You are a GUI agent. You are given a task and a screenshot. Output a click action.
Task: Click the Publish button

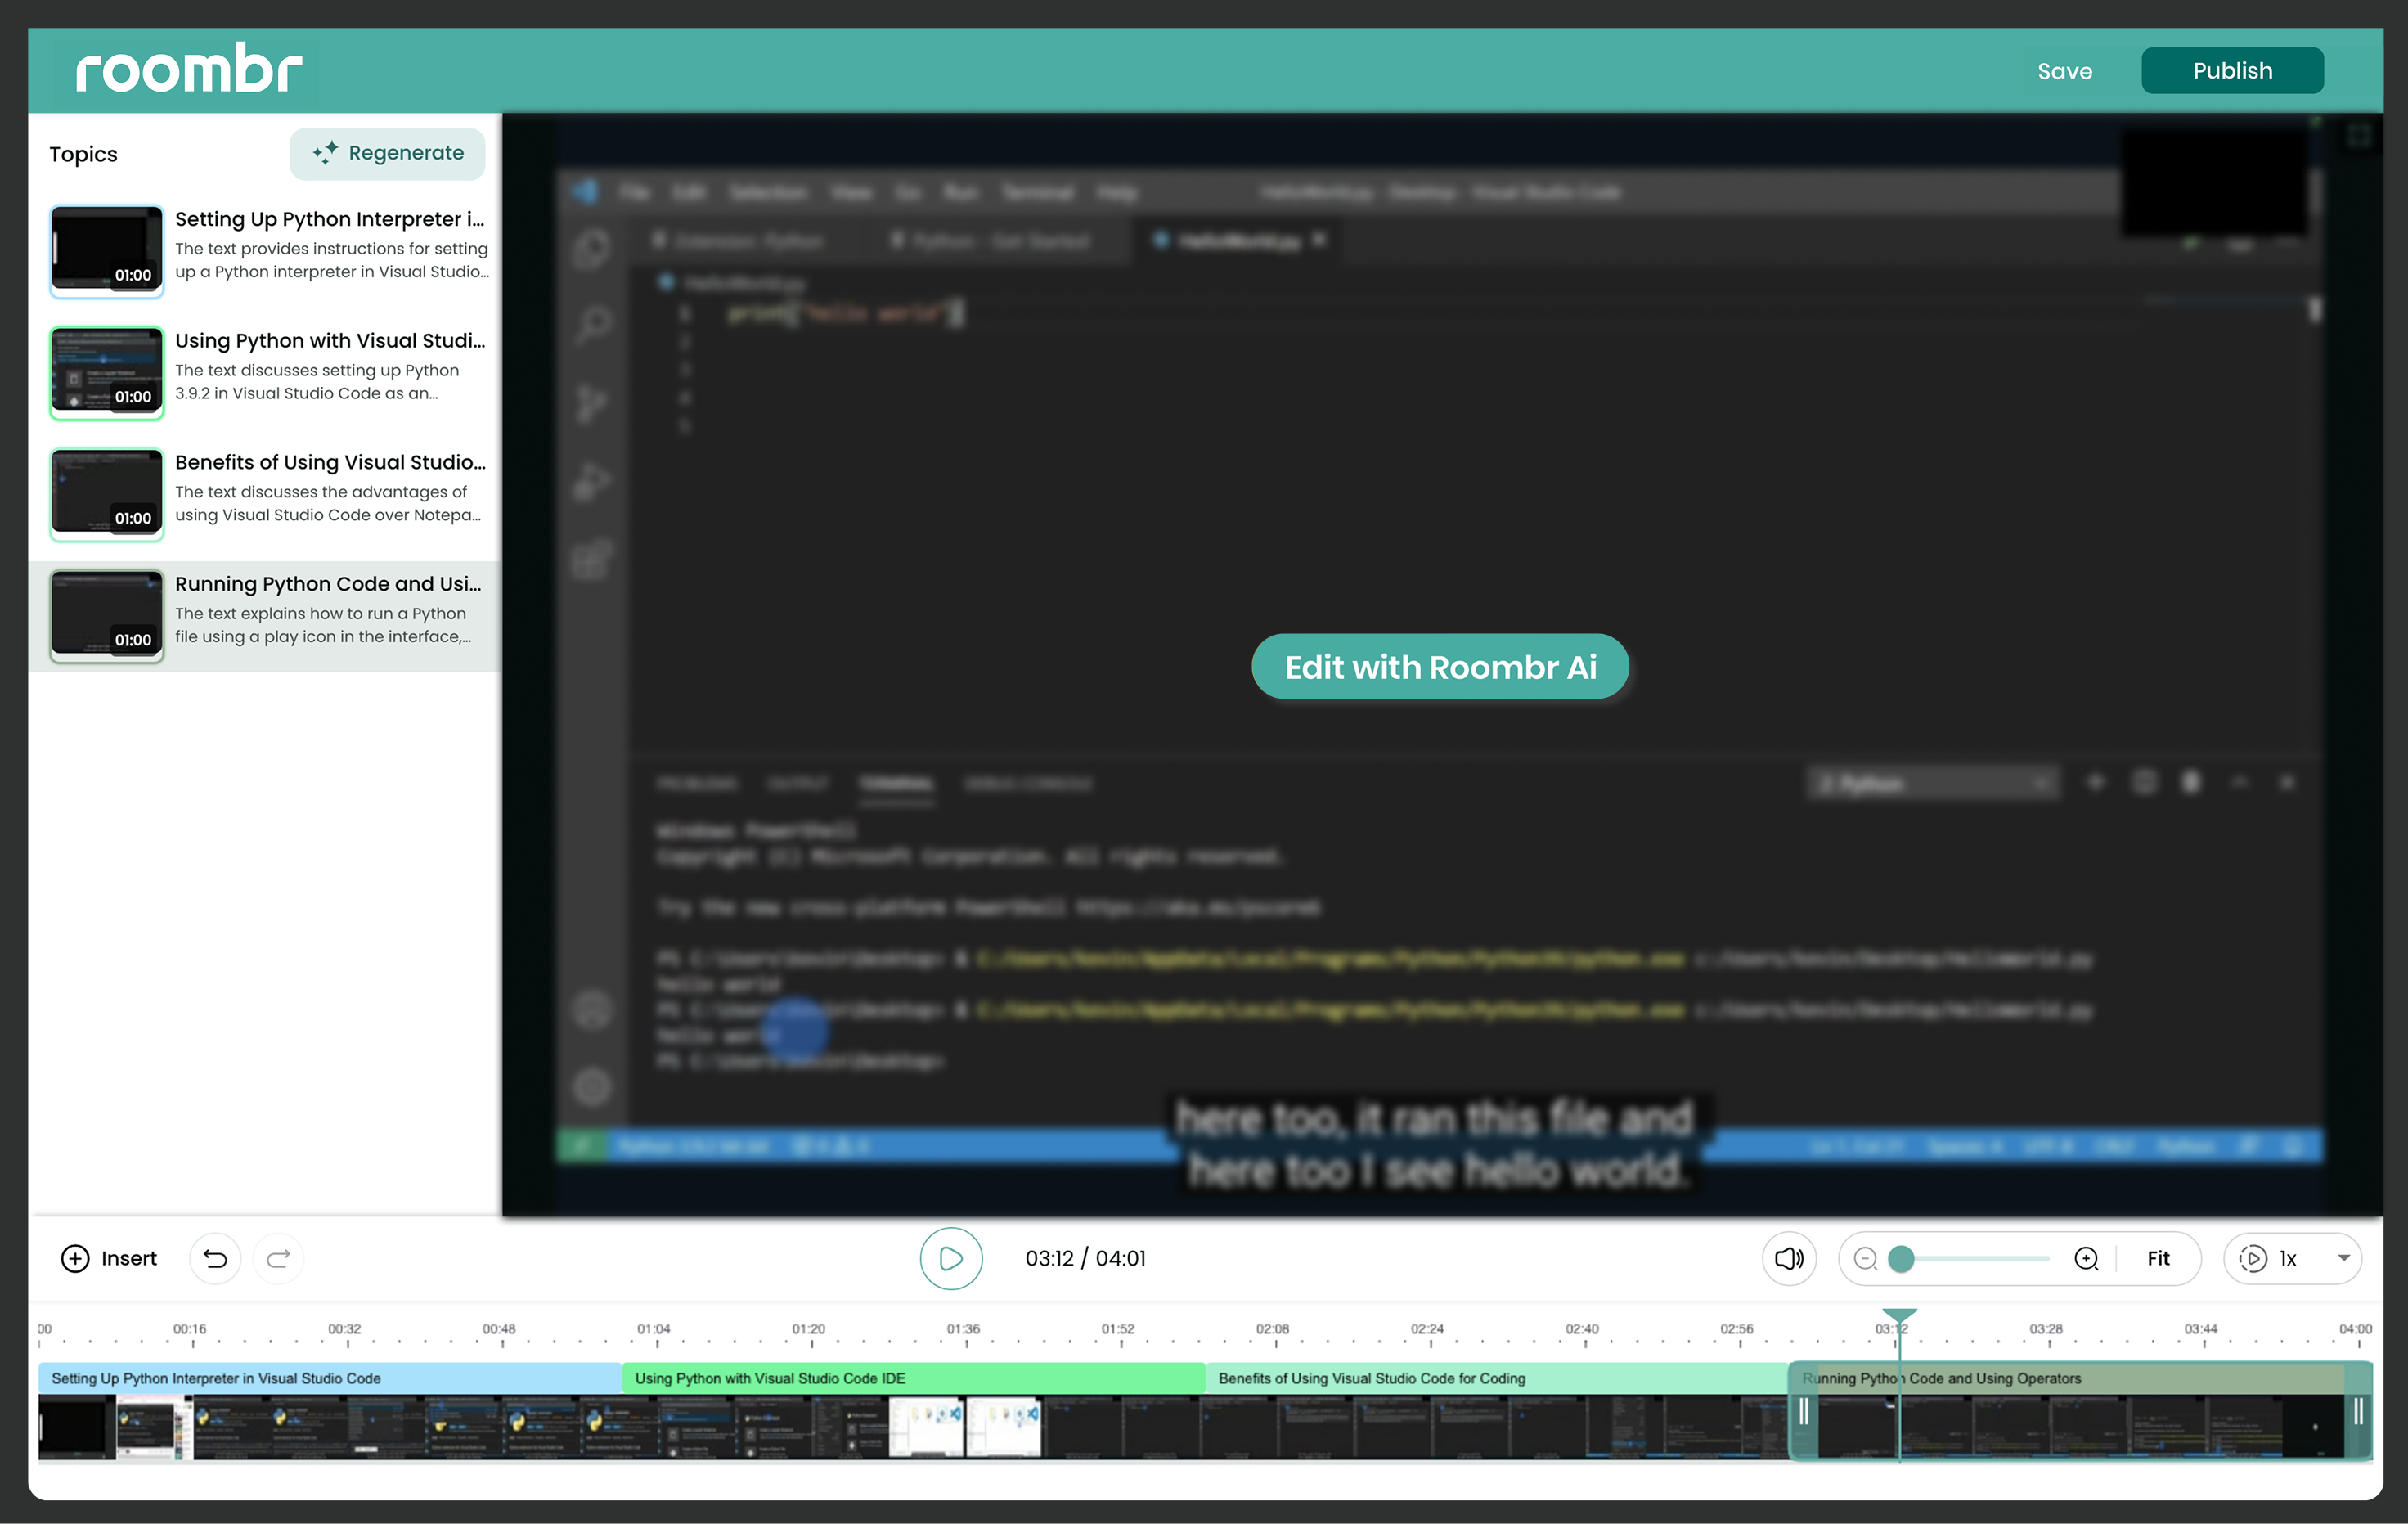pos(2231,71)
